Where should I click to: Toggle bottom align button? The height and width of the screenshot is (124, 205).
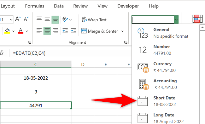click(x=55, y=20)
